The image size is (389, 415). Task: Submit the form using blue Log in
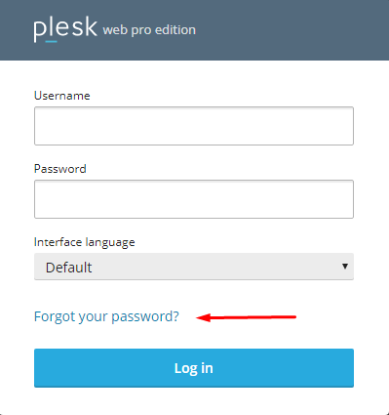[194, 368]
